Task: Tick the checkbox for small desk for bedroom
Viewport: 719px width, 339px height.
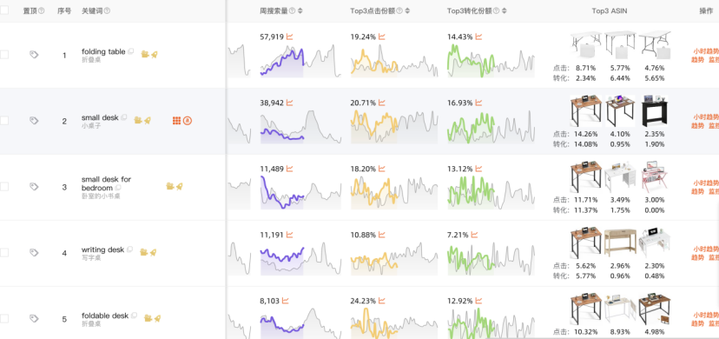Action: (x=4, y=187)
